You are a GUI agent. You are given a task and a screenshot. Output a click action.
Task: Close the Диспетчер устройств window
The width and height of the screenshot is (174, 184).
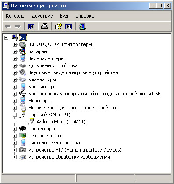point(168,6)
